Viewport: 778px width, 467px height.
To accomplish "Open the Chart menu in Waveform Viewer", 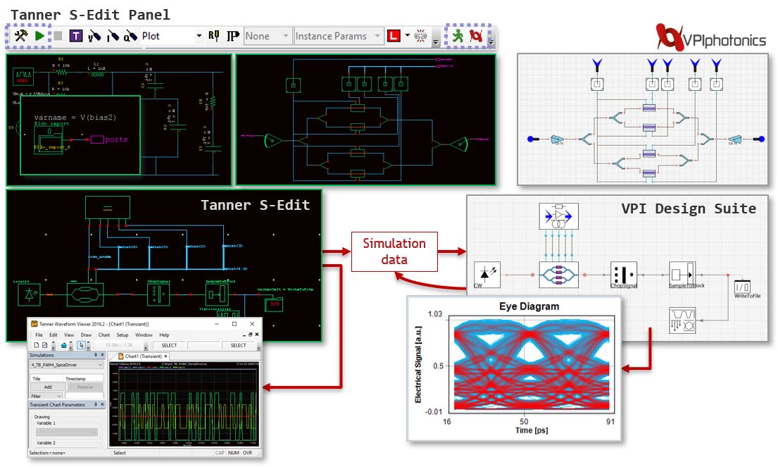I will coord(103,335).
